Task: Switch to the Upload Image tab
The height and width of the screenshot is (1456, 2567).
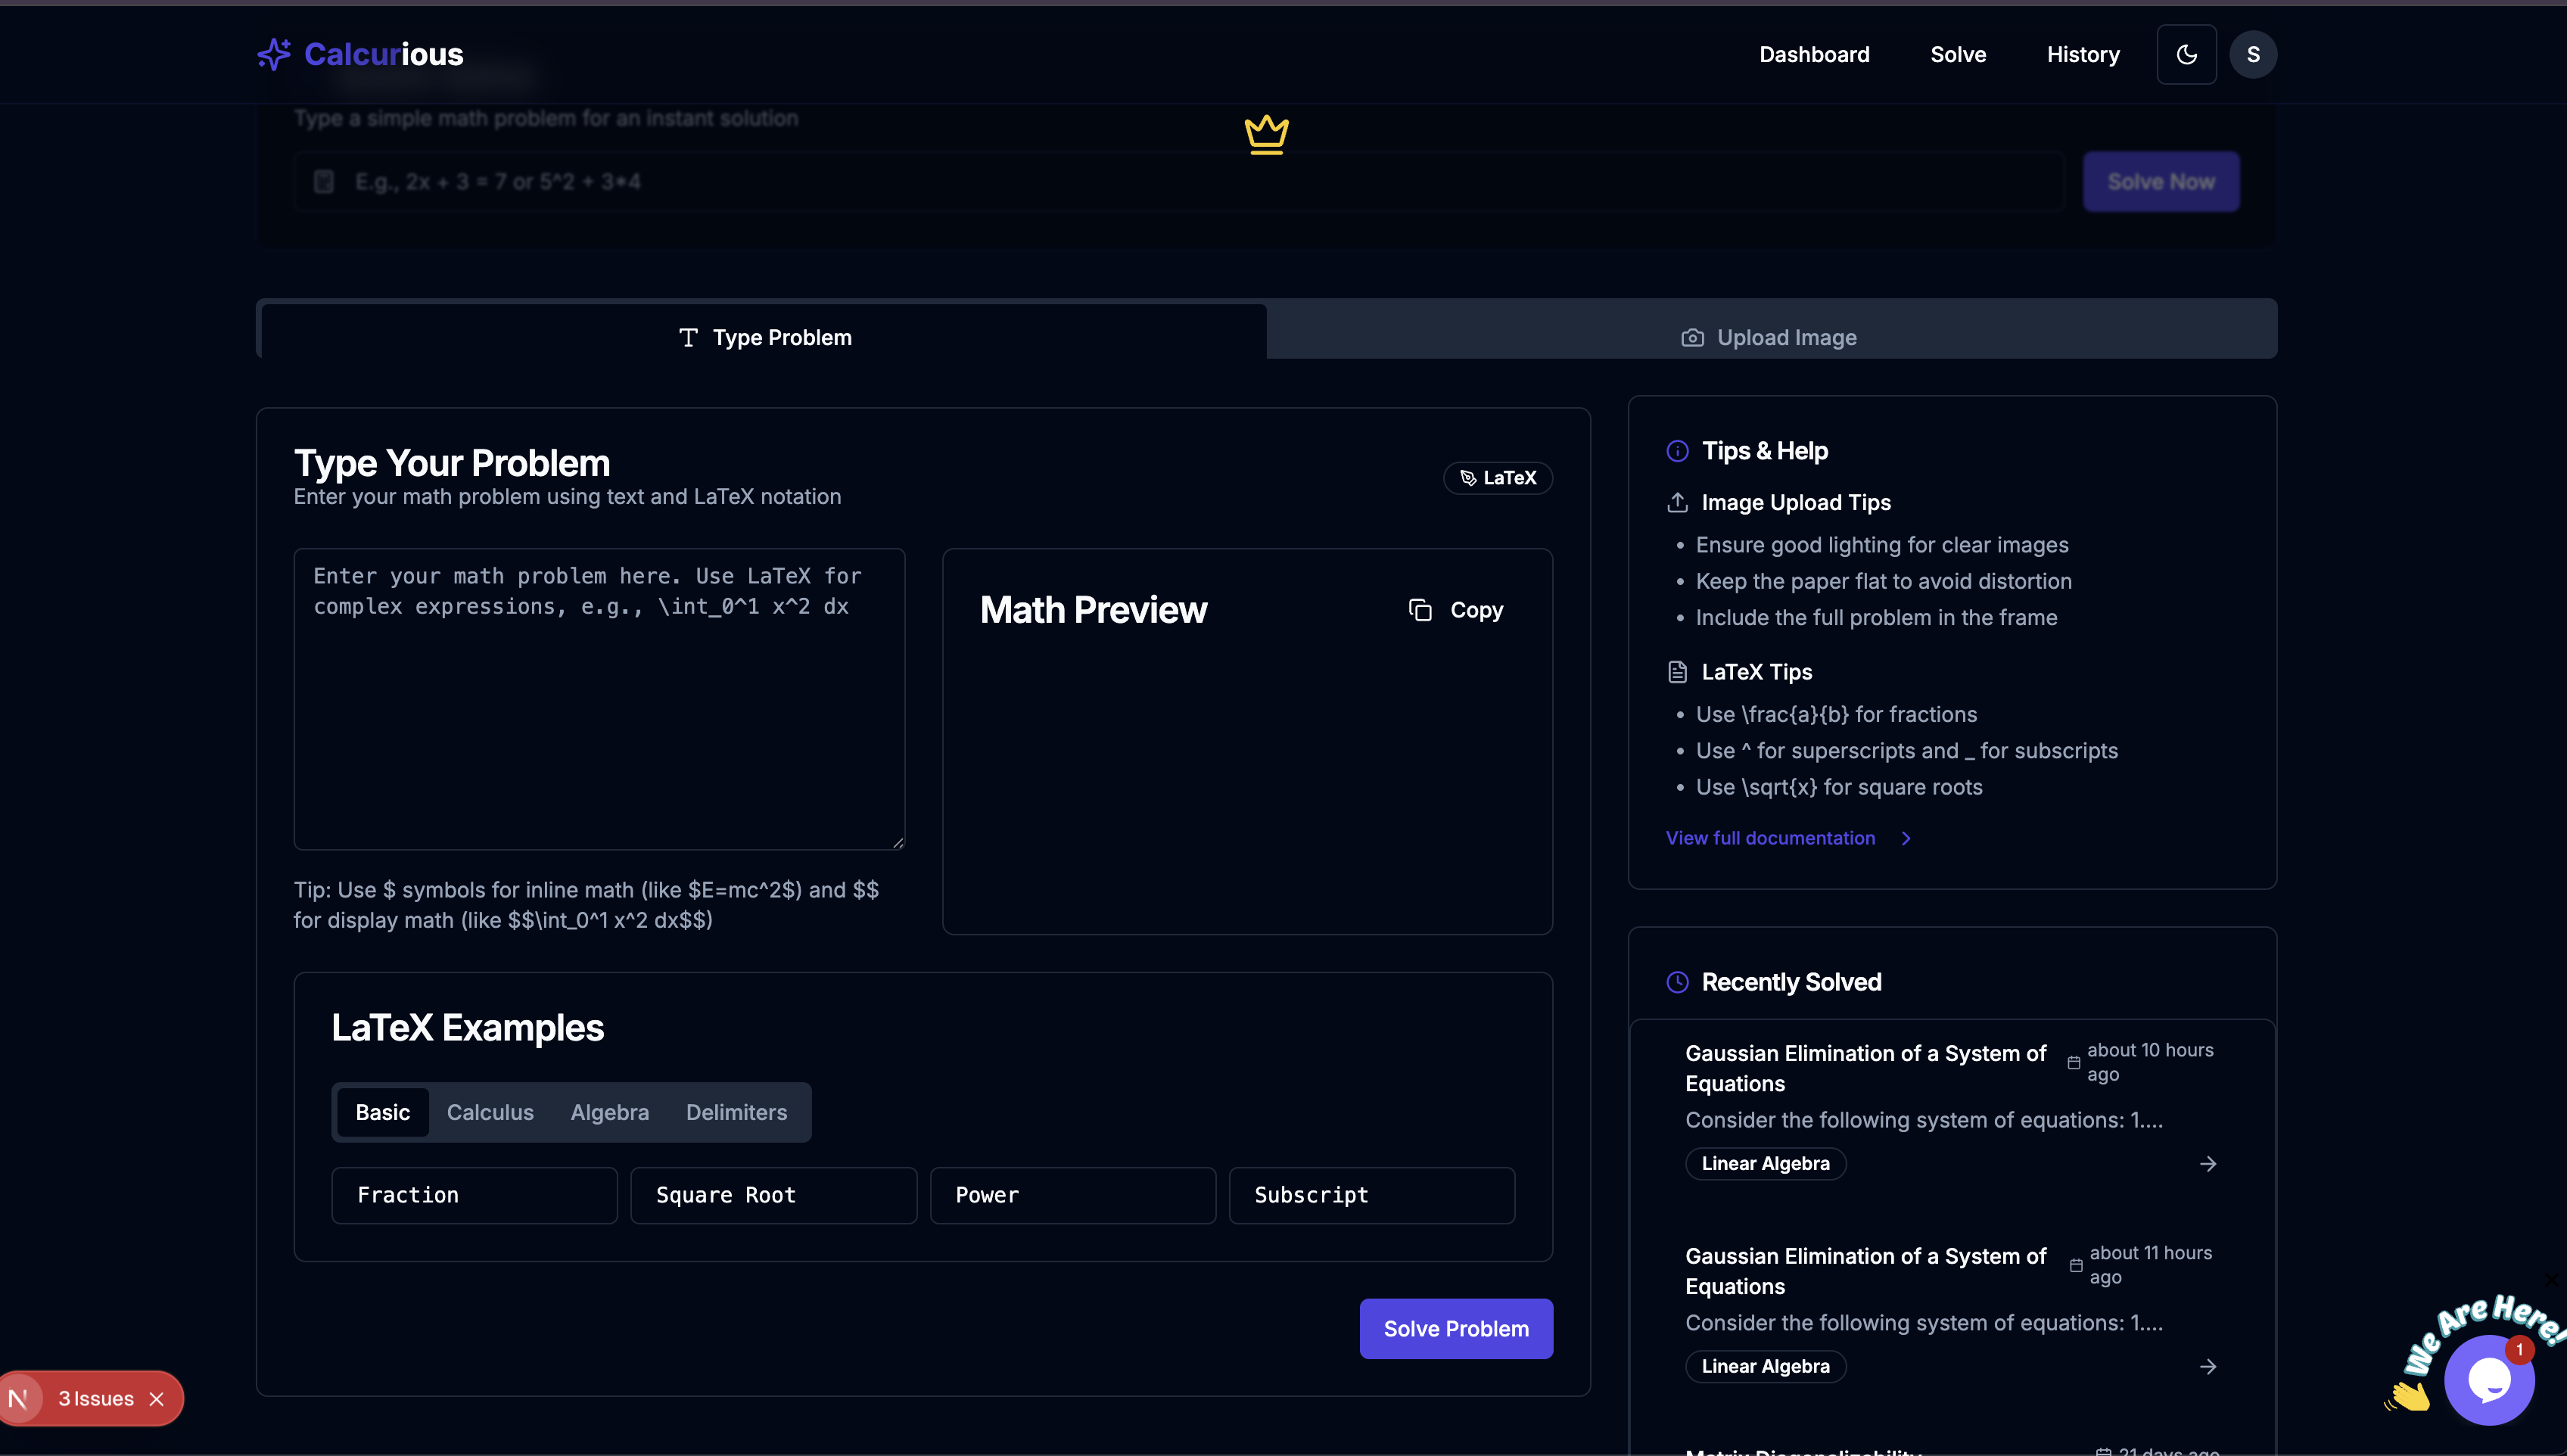Action: point(1770,338)
